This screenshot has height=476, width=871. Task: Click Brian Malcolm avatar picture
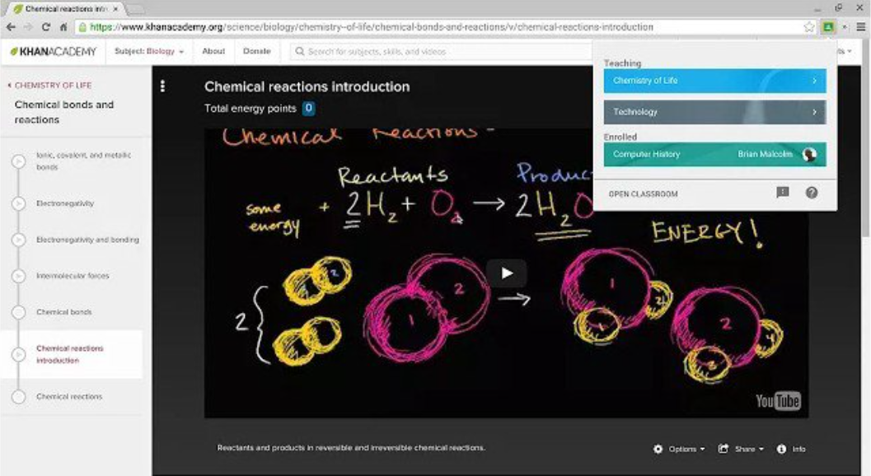pos(809,154)
